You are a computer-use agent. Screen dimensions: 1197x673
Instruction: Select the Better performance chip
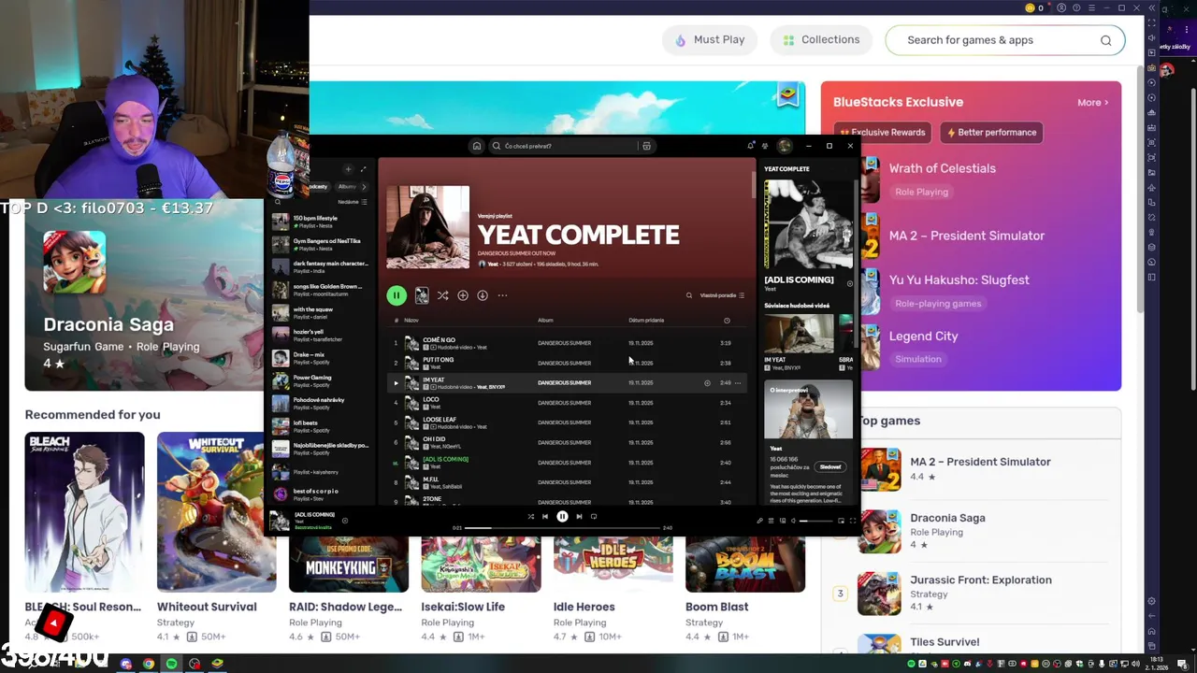991,133
